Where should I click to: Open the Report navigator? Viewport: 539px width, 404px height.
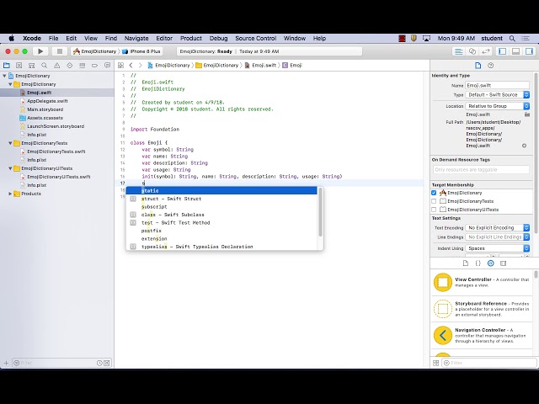(x=107, y=66)
